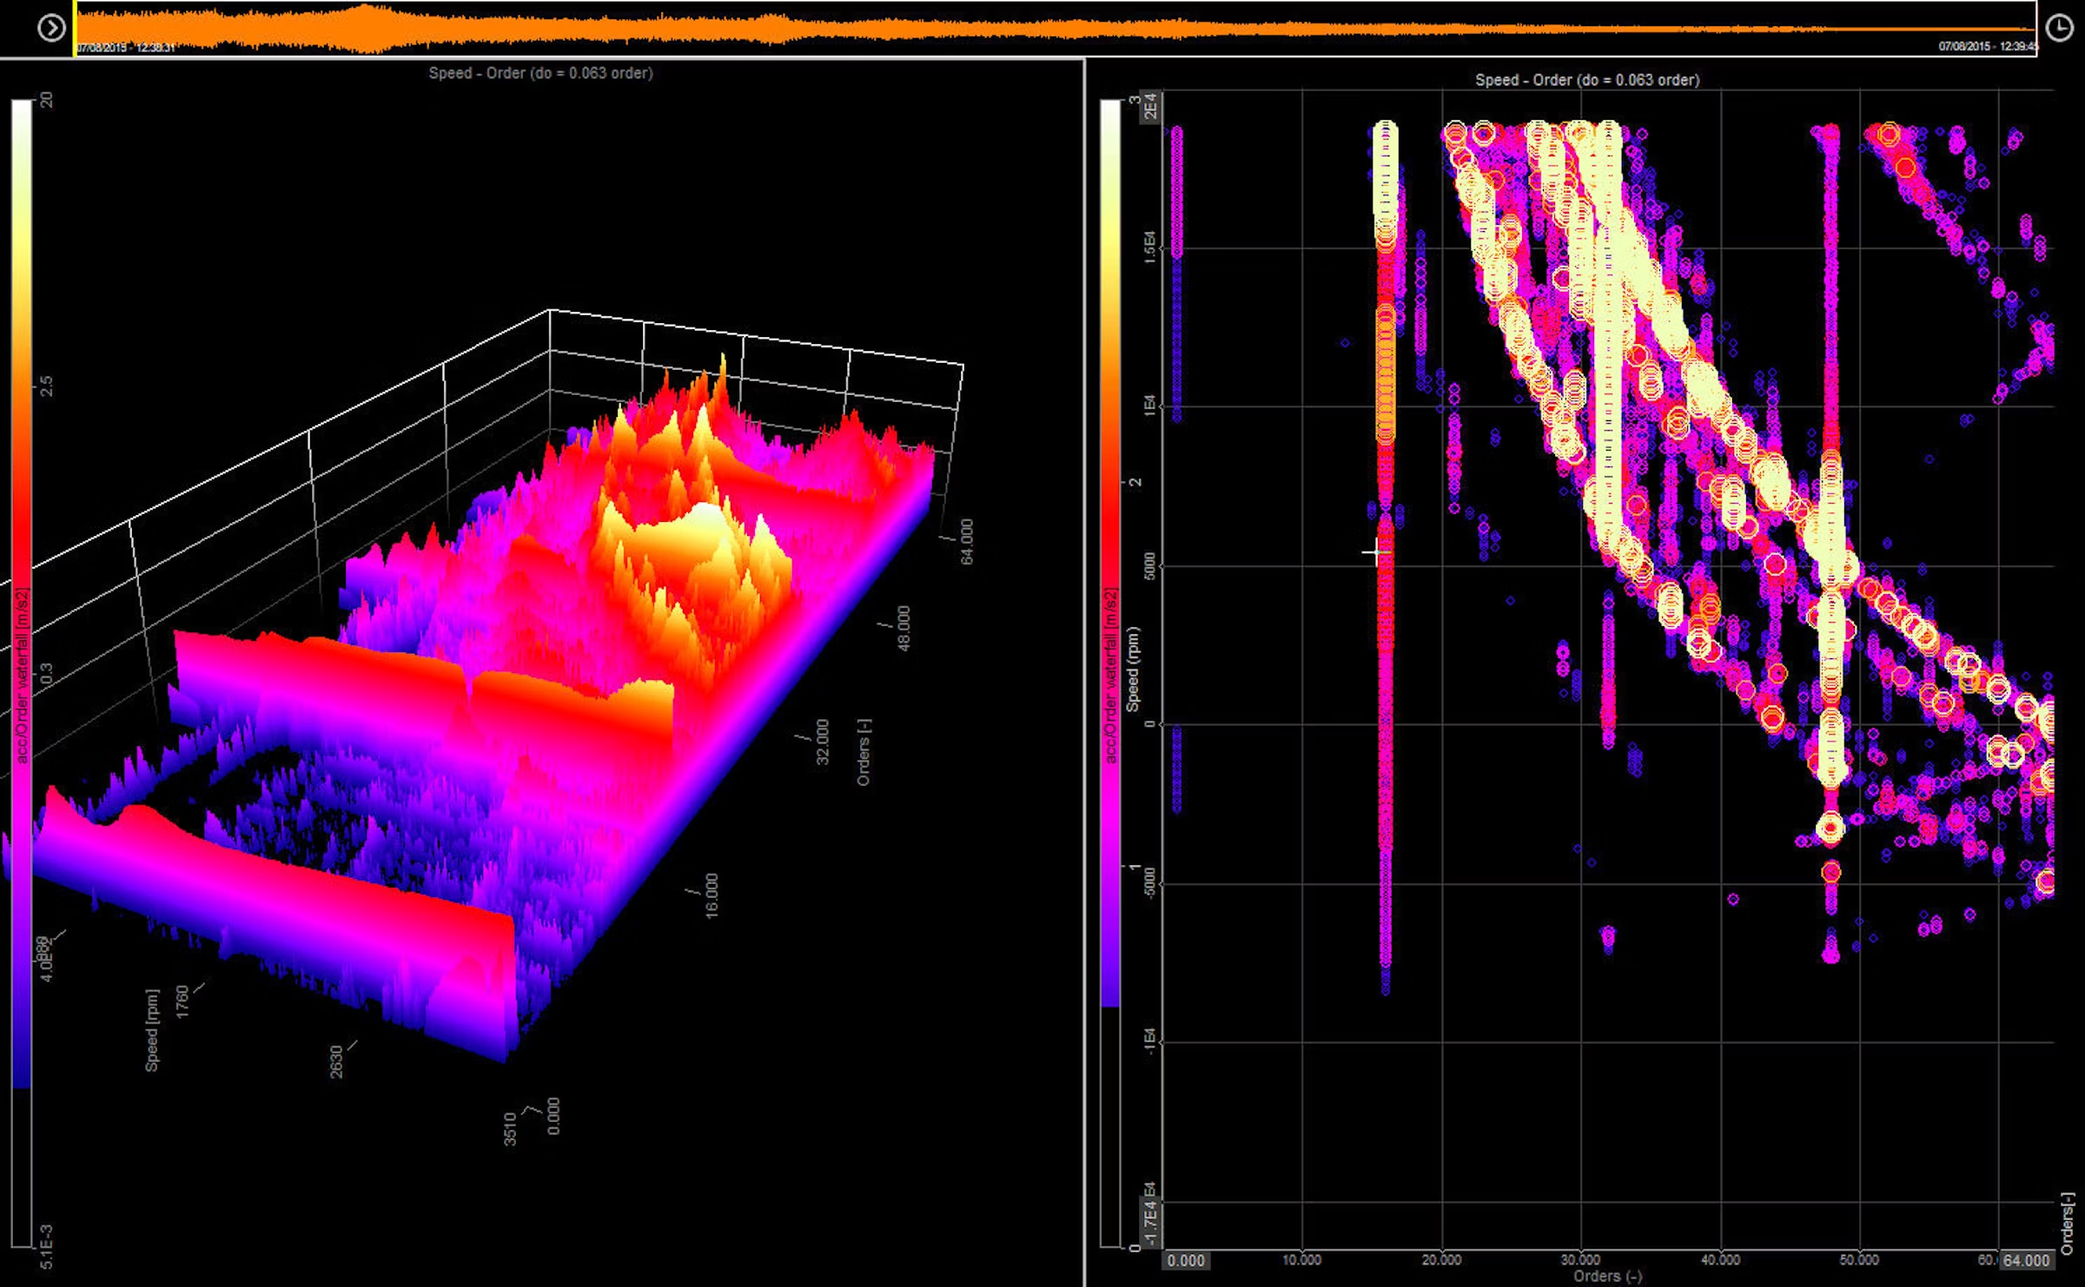Screen dimensions: 2085x1287
Task: Click the 20 maximum value on the left color scale
Action: (x=46, y=99)
